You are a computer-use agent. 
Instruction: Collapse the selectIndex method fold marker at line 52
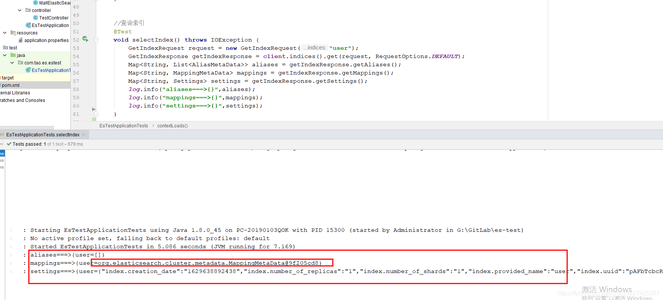[x=96, y=40]
